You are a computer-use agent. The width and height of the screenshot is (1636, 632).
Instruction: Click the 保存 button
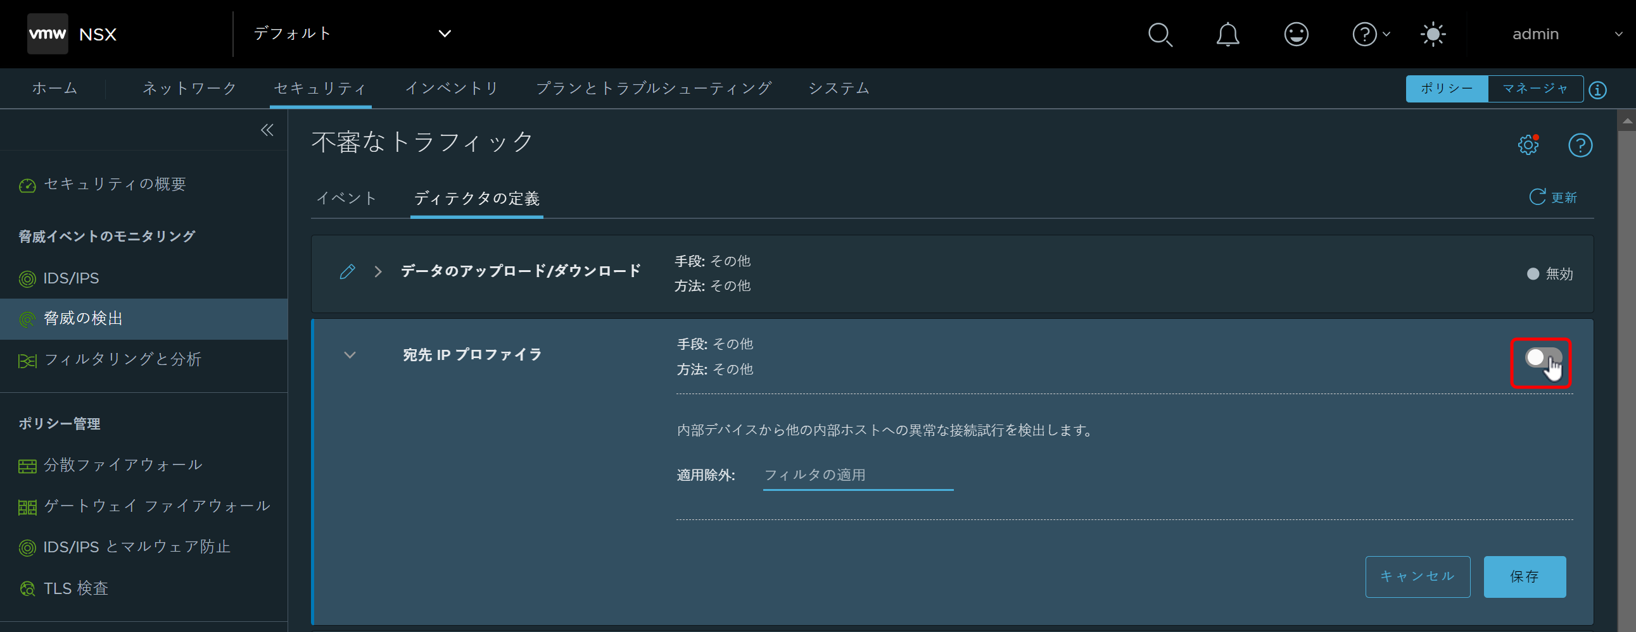[x=1525, y=577]
